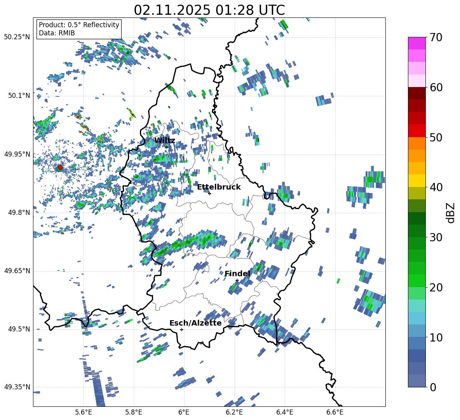
Task: Pick the yellow band above 40 dBZ
Action: [417, 181]
